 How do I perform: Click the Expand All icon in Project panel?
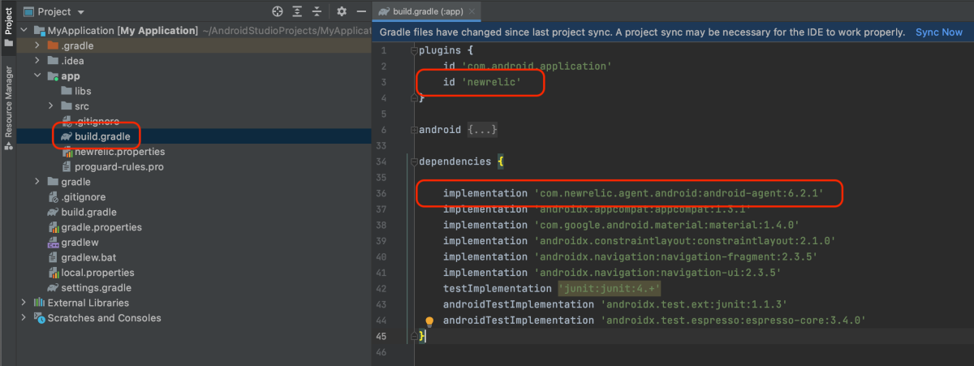[x=297, y=11]
